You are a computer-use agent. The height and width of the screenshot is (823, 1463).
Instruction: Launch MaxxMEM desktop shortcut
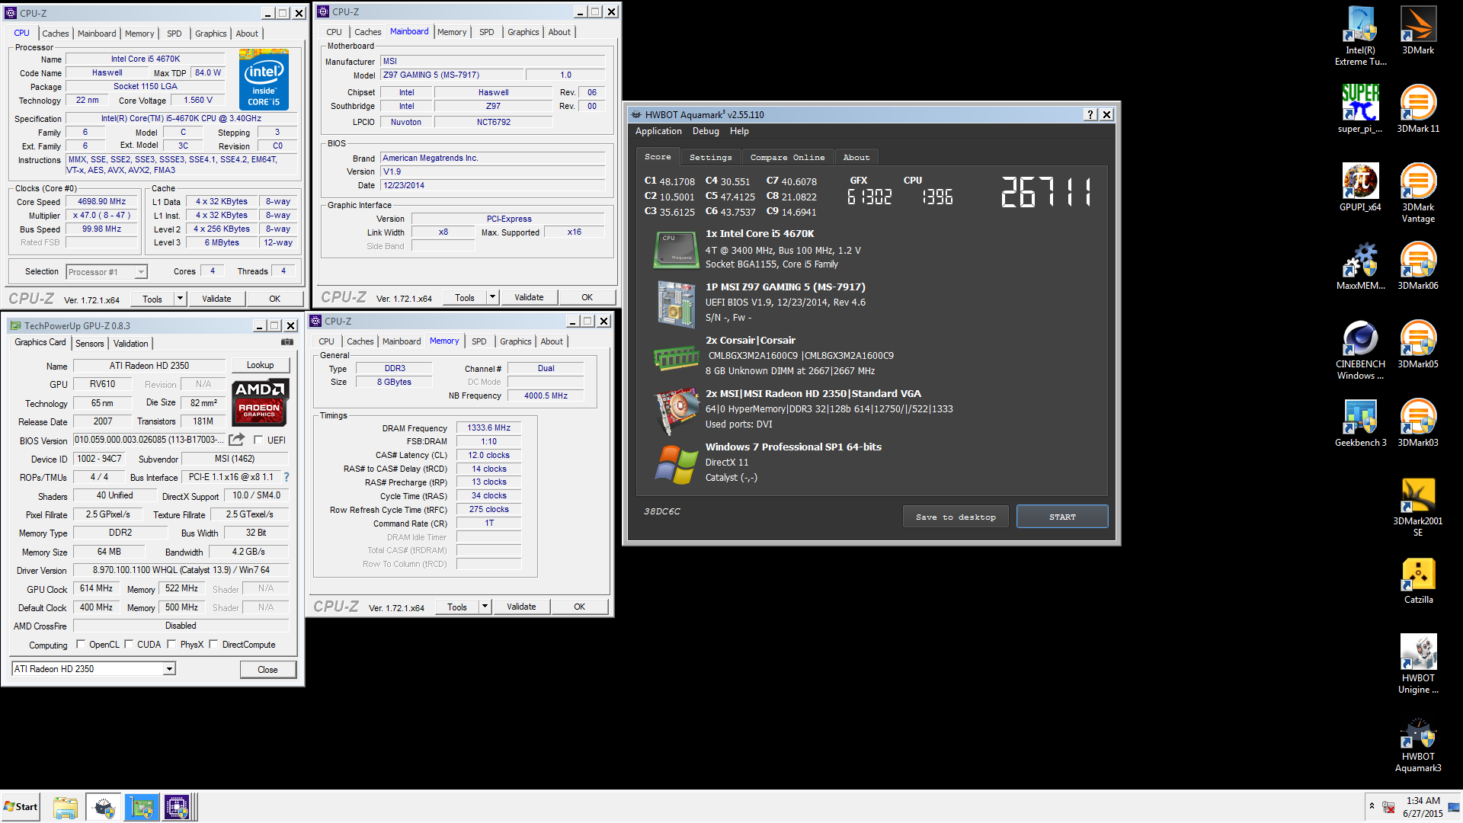click(1360, 266)
